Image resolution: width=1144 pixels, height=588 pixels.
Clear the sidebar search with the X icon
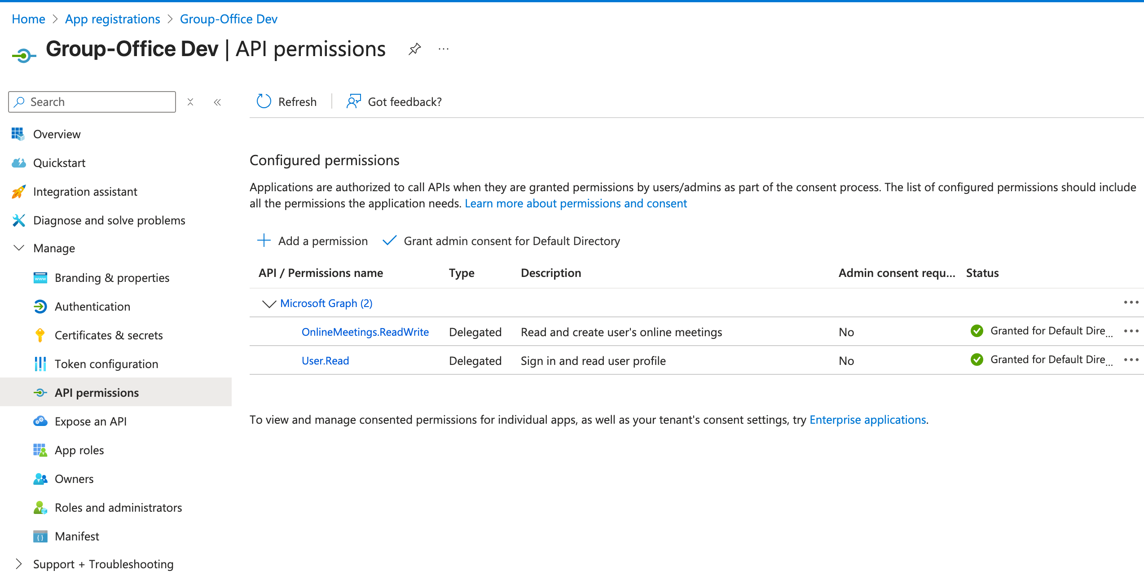(190, 102)
